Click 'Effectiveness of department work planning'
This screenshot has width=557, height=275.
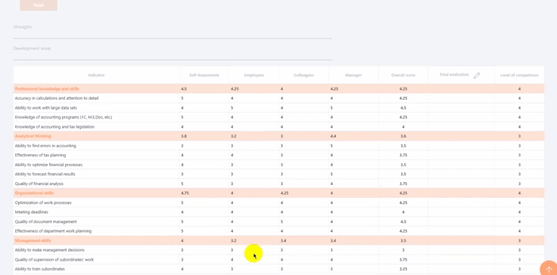[x=53, y=231]
